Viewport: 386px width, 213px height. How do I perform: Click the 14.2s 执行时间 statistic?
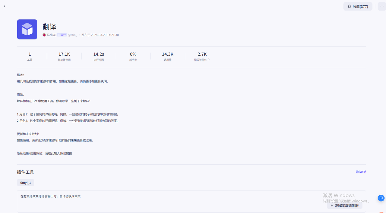click(x=99, y=56)
